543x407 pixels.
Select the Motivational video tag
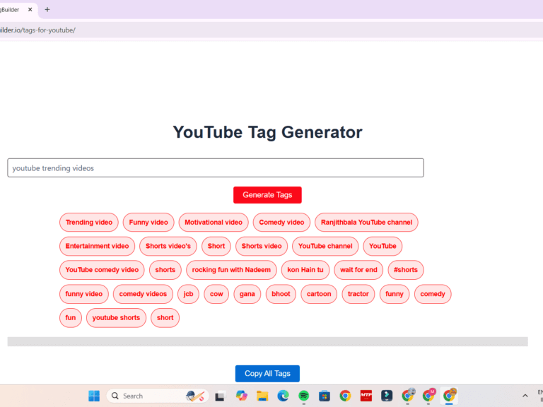click(x=214, y=222)
